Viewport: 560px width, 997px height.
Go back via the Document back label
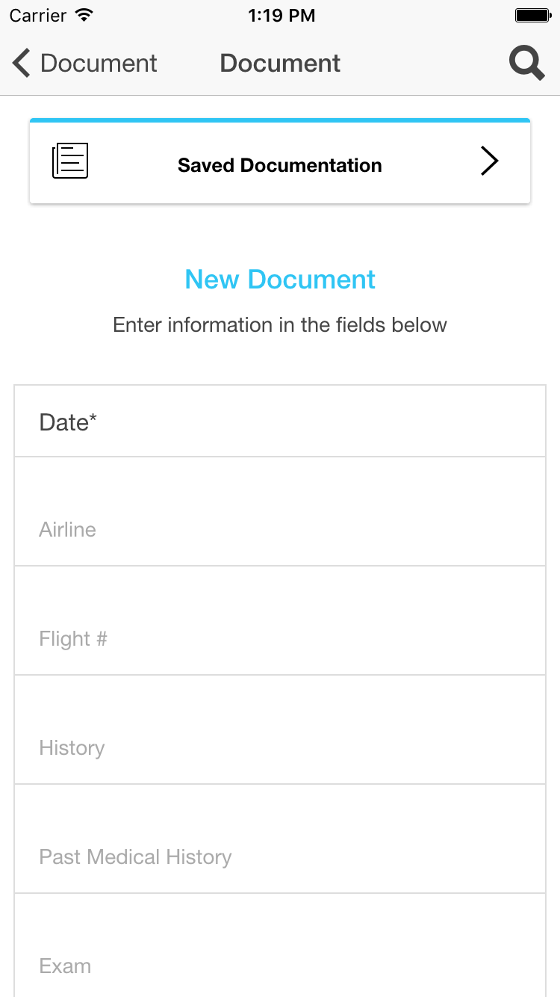tap(99, 64)
